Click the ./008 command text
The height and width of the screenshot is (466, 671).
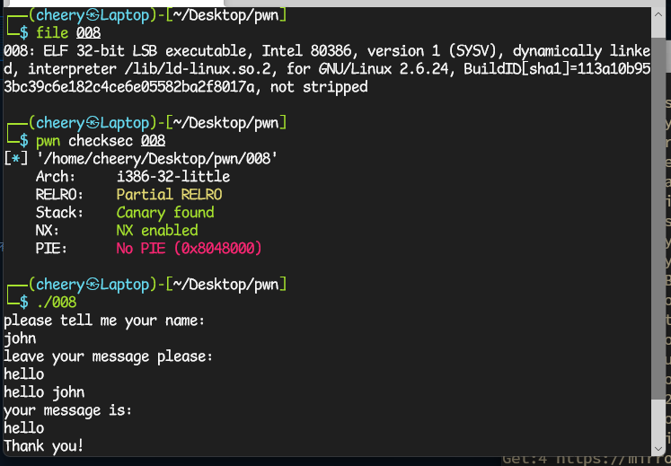click(x=57, y=303)
